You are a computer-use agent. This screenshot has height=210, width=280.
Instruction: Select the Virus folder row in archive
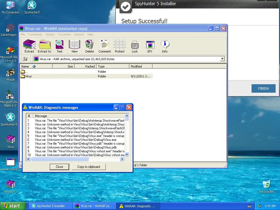[86, 76]
